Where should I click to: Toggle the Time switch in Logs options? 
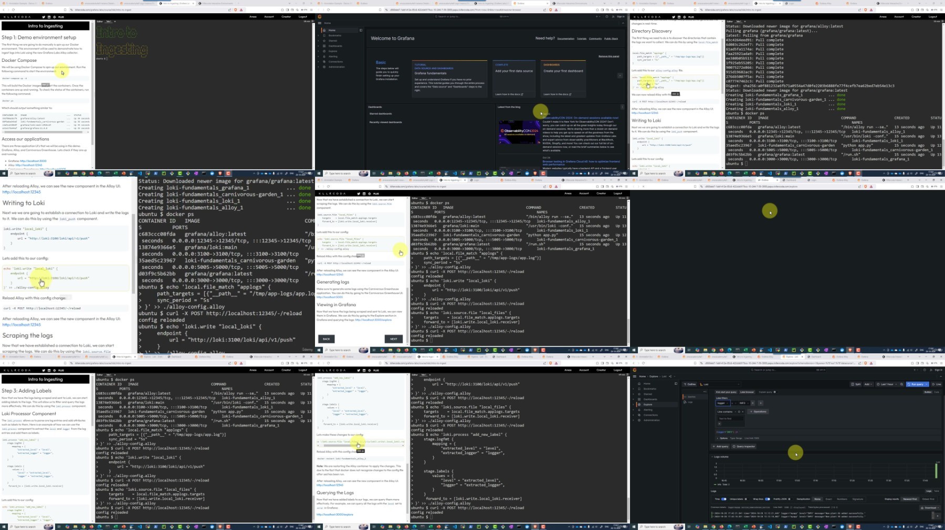pos(723,499)
